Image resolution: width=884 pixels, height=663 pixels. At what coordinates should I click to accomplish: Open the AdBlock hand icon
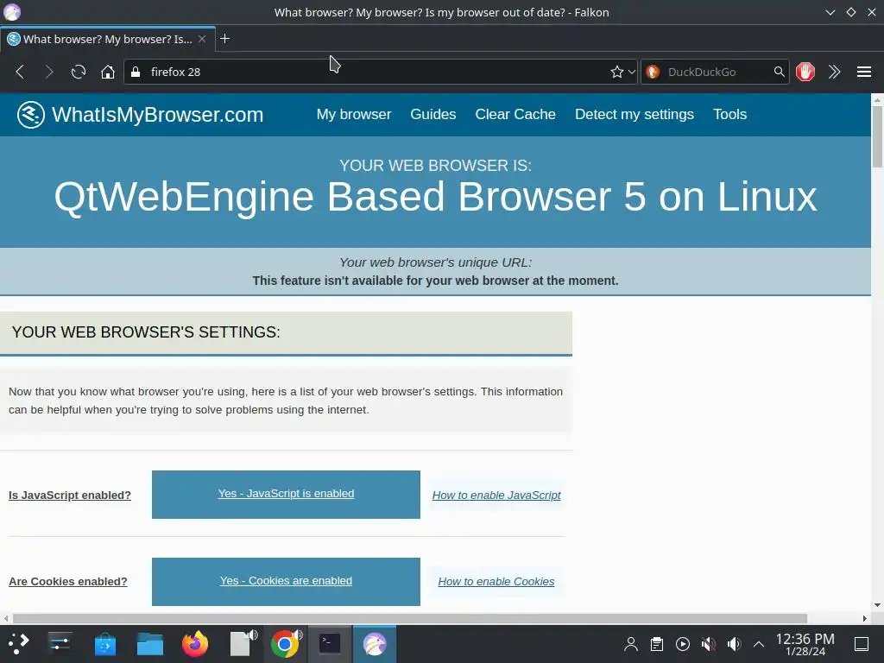click(805, 72)
